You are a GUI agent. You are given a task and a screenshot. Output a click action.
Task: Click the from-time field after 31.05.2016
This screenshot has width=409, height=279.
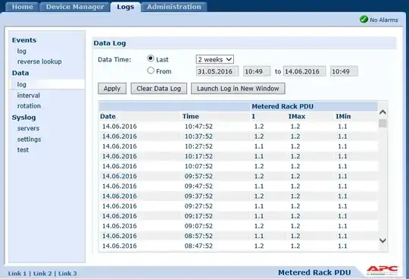coord(257,71)
